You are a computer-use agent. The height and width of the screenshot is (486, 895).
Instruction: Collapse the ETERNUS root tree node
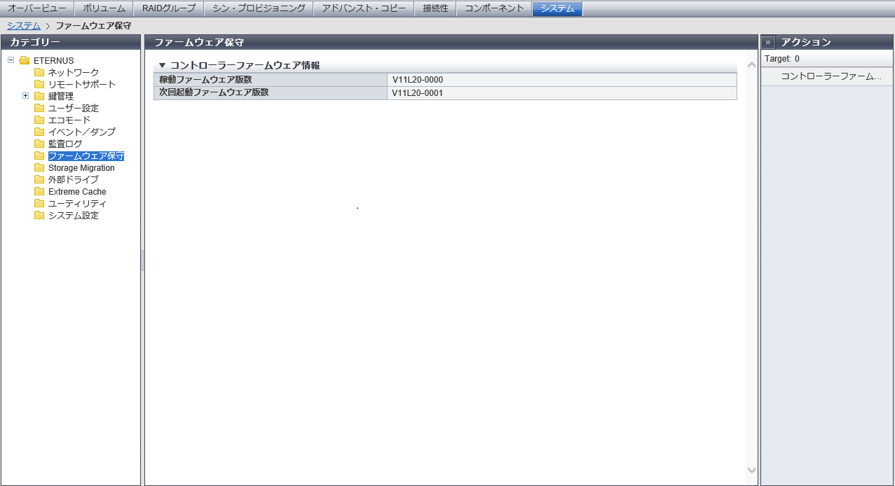[x=11, y=60]
